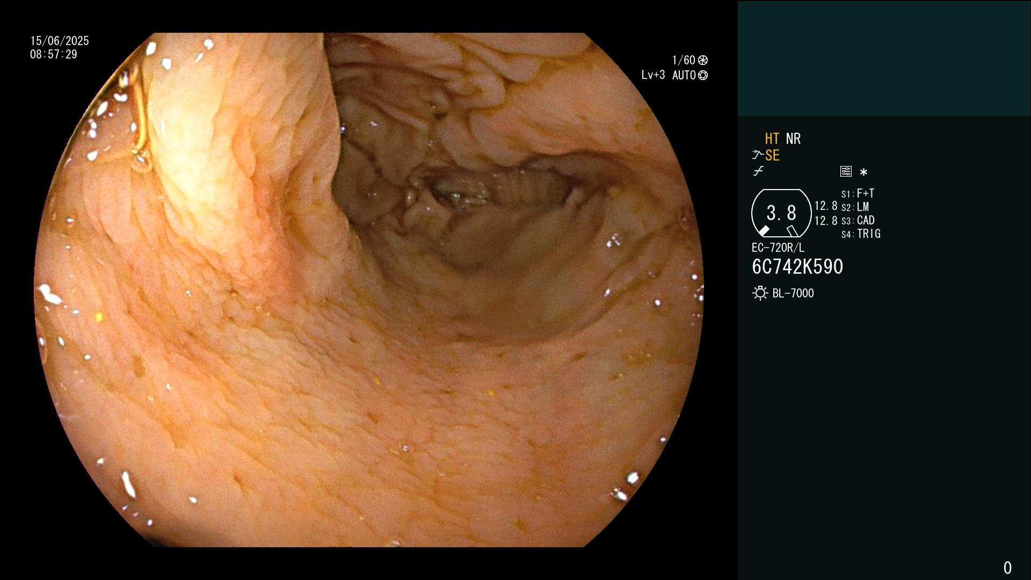This screenshot has width=1031, height=580.
Task: Click the S2: LM switch assignment
Action: 855,207
